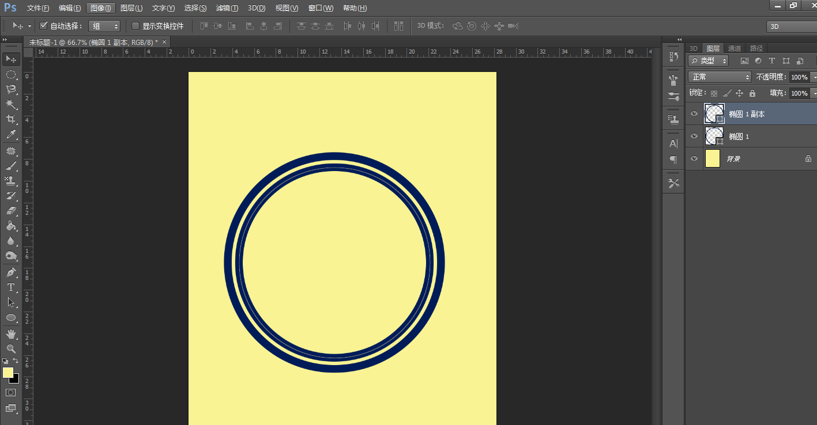Open the 类型 layer filter dropdown

click(709, 60)
